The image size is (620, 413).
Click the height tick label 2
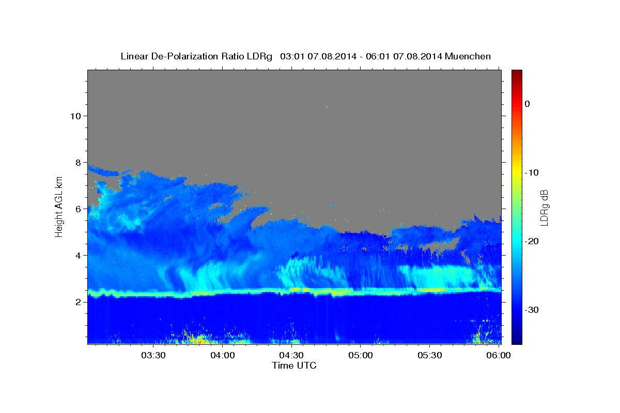(78, 301)
